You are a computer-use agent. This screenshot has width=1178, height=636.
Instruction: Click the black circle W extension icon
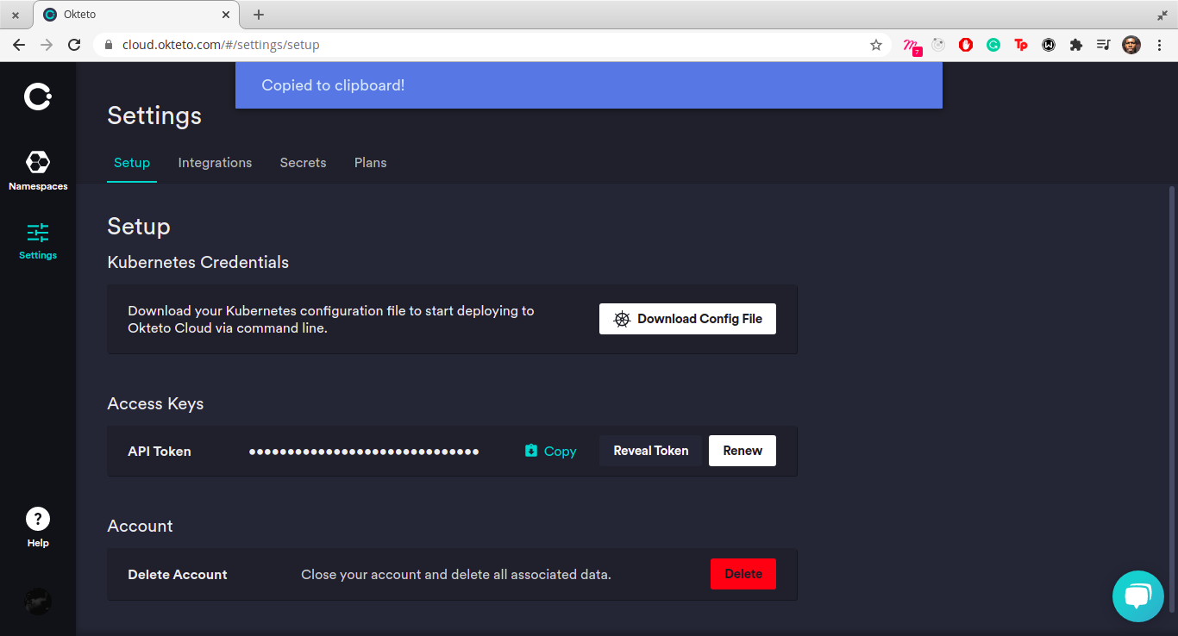pyautogui.click(x=1049, y=45)
